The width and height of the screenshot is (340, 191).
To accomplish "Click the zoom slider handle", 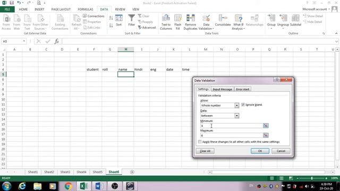I will point(312,178).
